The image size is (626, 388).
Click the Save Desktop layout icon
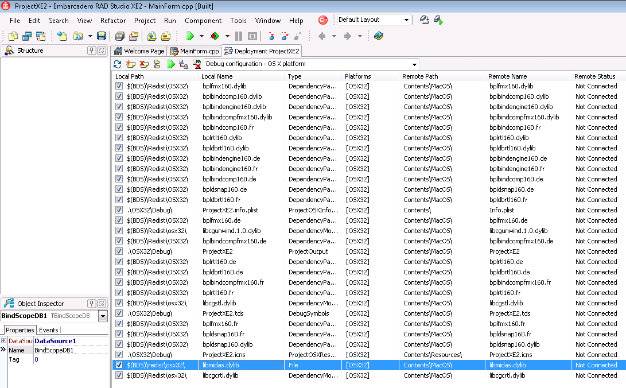425,20
